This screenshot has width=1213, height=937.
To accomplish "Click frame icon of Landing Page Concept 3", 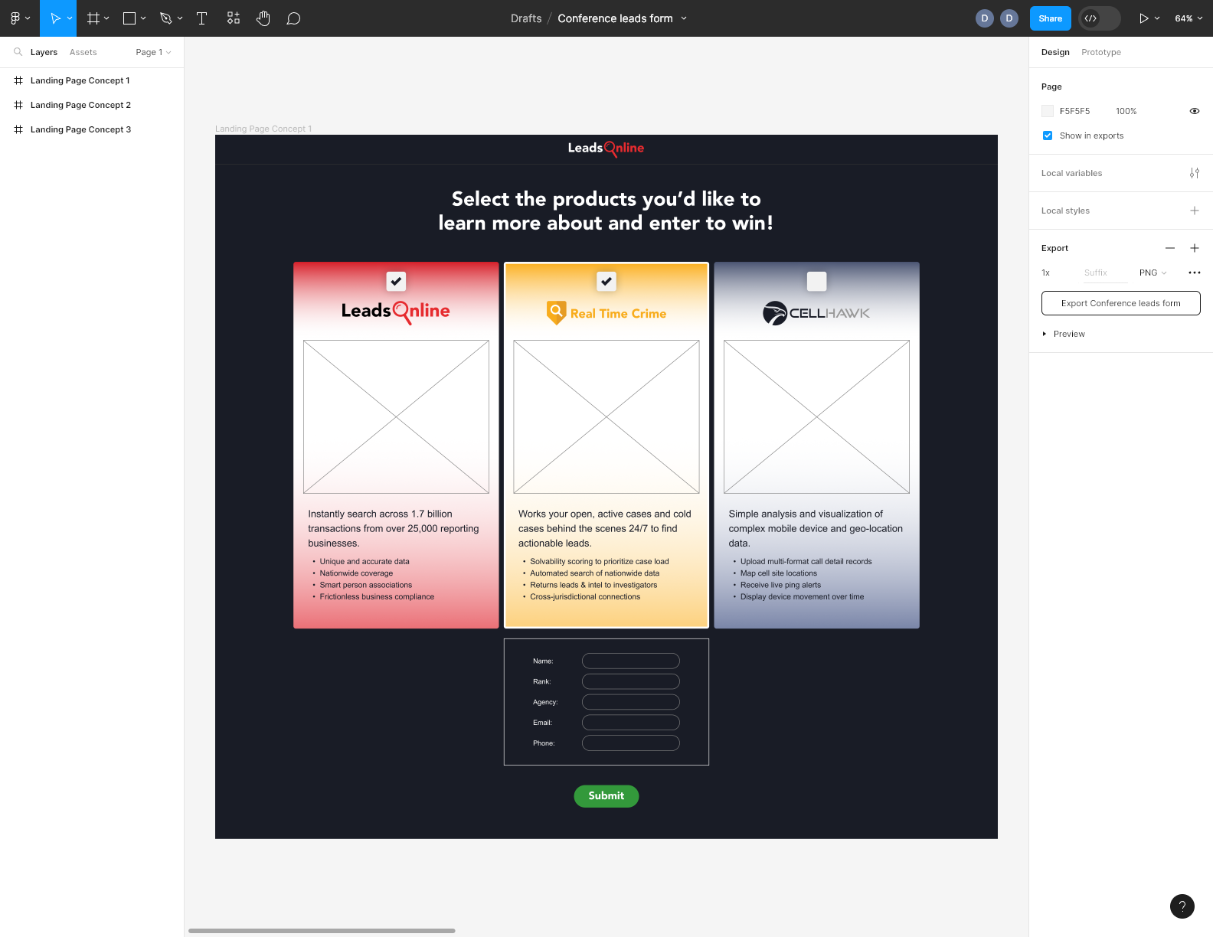I will 18,129.
